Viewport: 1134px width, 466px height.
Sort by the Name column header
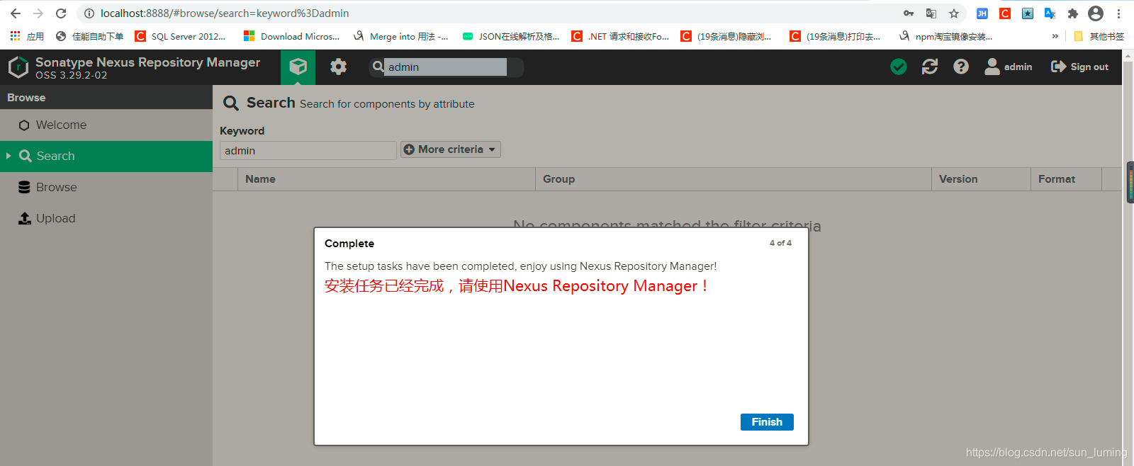[386, 179]
